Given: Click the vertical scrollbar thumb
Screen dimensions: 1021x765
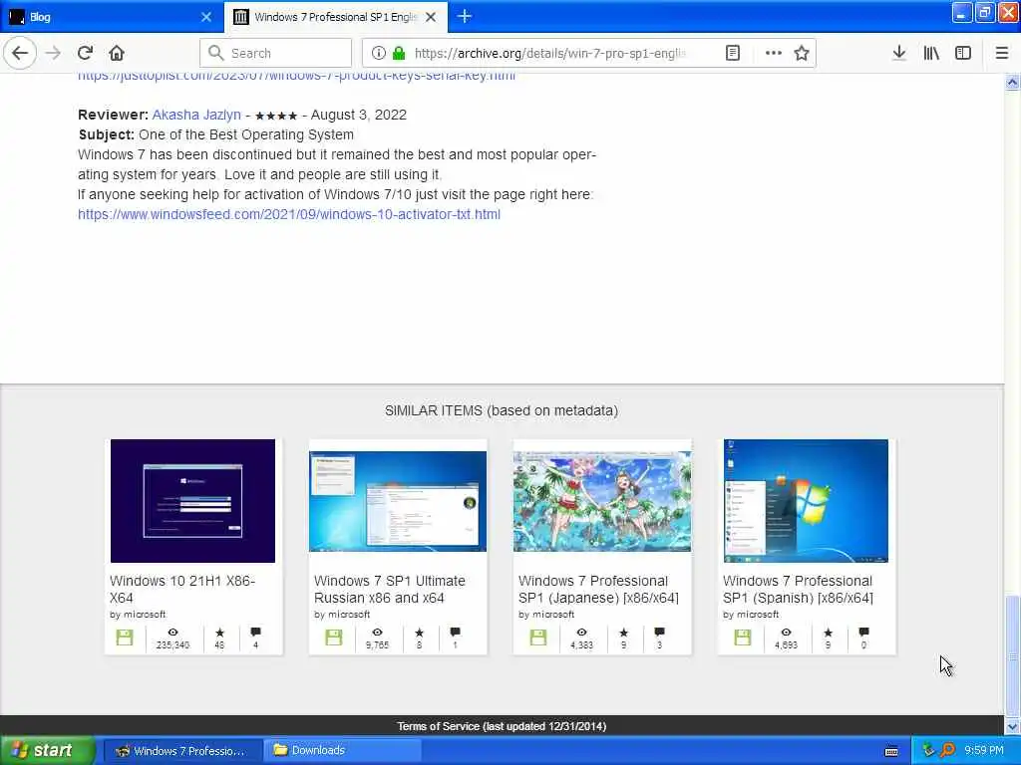Looking at the screenshot, I should [1012, 655].
